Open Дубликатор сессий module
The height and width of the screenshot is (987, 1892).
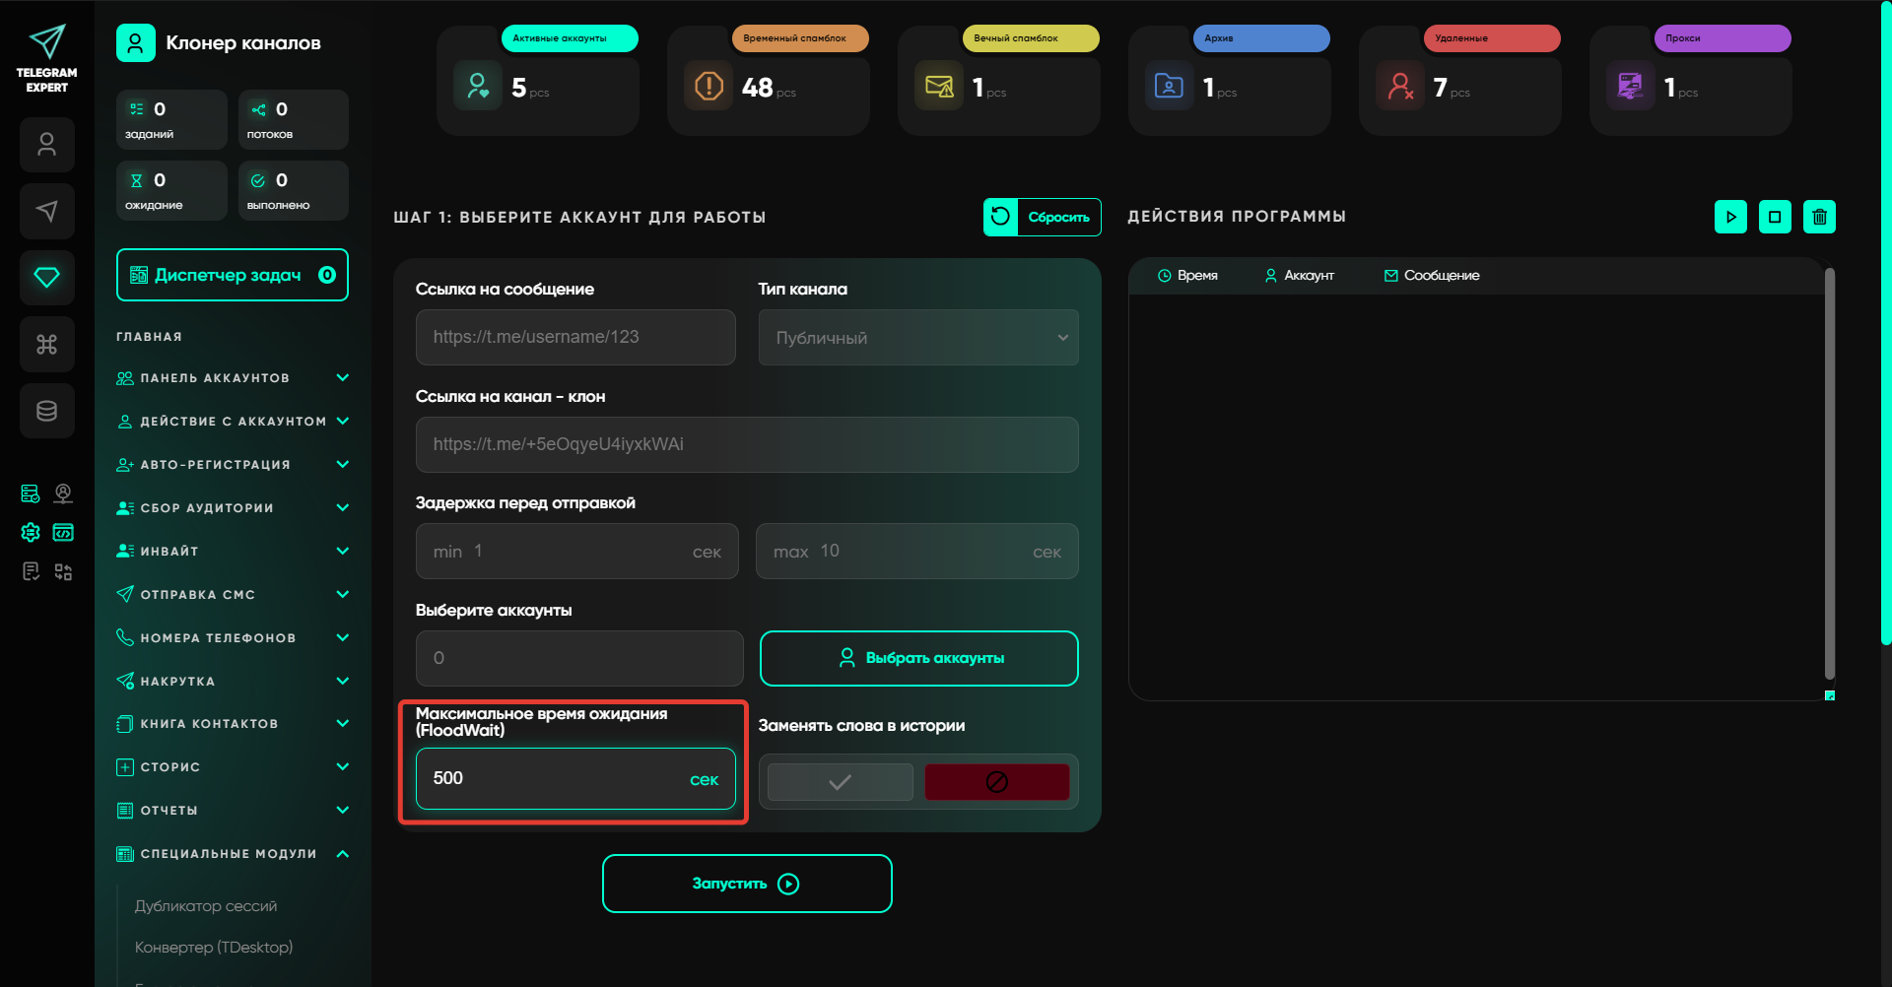[206, 906]
